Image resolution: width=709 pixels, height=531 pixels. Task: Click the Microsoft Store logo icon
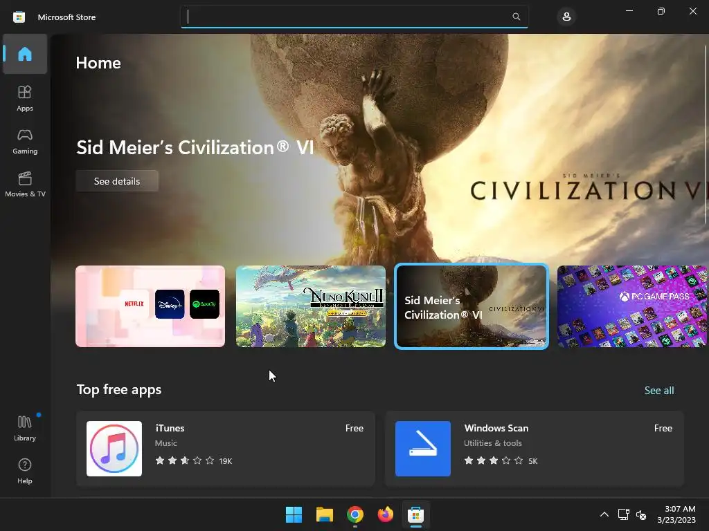19,17
